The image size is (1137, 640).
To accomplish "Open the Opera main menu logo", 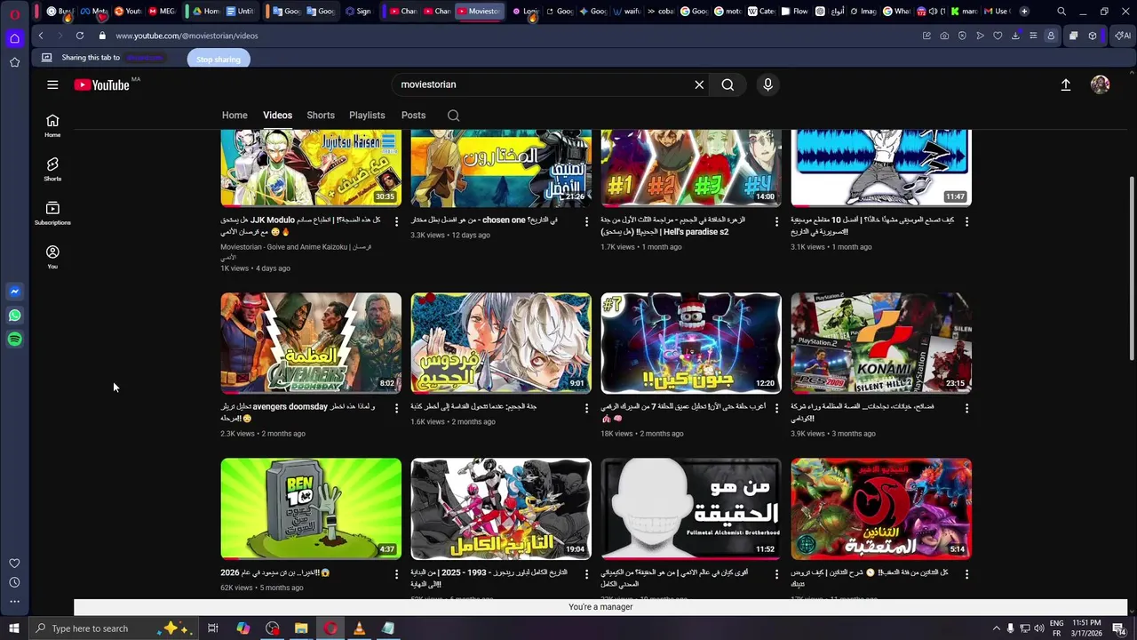I will coord(14,13).
